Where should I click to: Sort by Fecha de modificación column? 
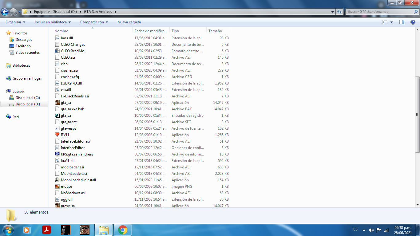151,31
